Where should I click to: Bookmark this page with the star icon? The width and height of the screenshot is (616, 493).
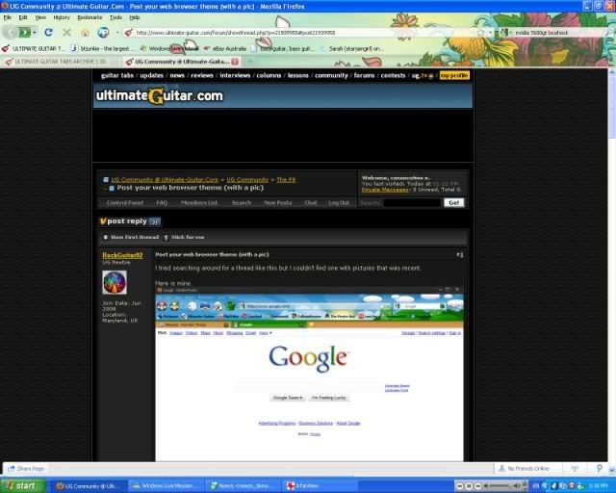[x=481, y=33]
